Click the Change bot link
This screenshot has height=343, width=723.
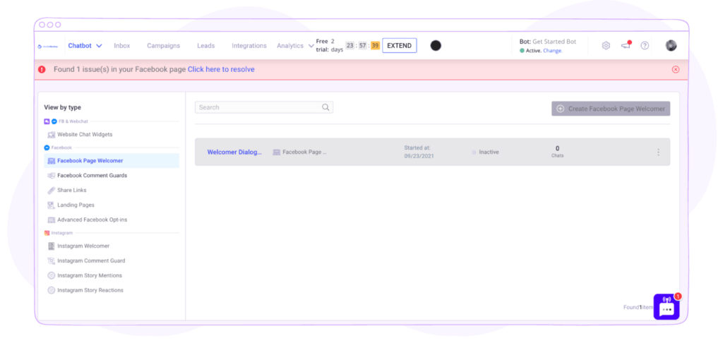tap(552, 51)
